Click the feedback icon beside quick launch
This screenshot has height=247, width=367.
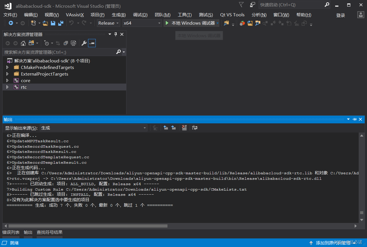point(252,5)
